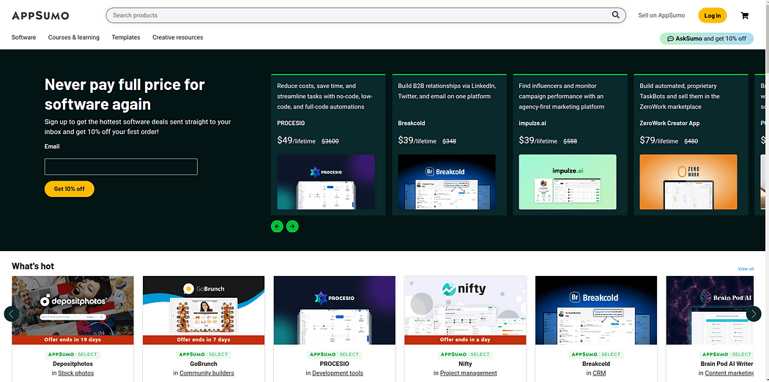Open the Project management category link
Screen dimensions: 769x382
click(469, 373)
